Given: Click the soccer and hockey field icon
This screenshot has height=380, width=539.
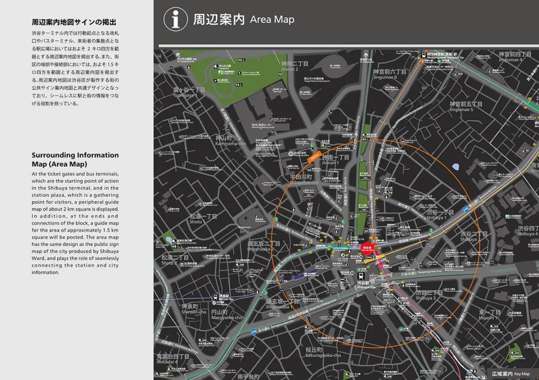Looking at the screenshot, I should 239,73.
